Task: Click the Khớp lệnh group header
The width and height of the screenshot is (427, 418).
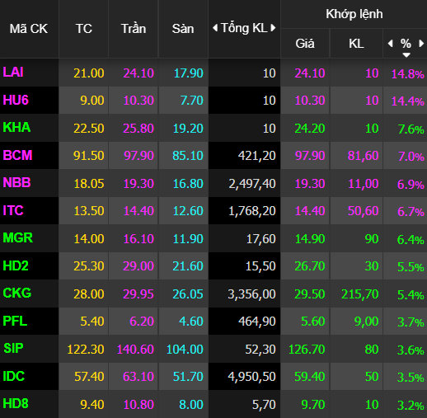Action: 354,14
